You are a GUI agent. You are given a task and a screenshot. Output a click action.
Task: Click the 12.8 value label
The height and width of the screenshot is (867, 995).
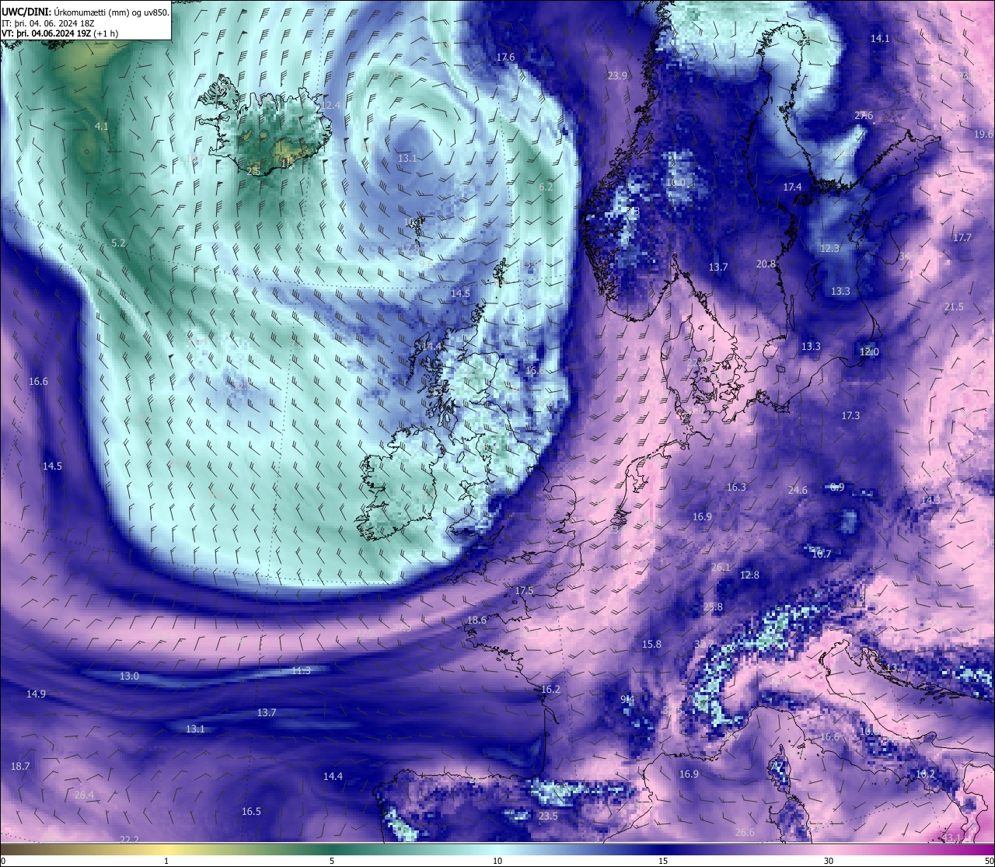coord(749,575)
